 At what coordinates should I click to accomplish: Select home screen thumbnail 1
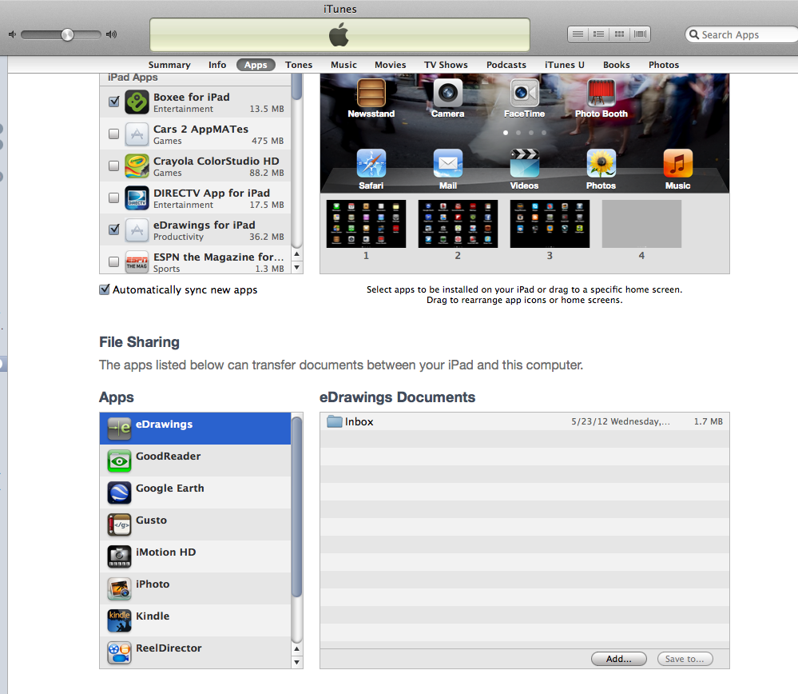(366, 224)
